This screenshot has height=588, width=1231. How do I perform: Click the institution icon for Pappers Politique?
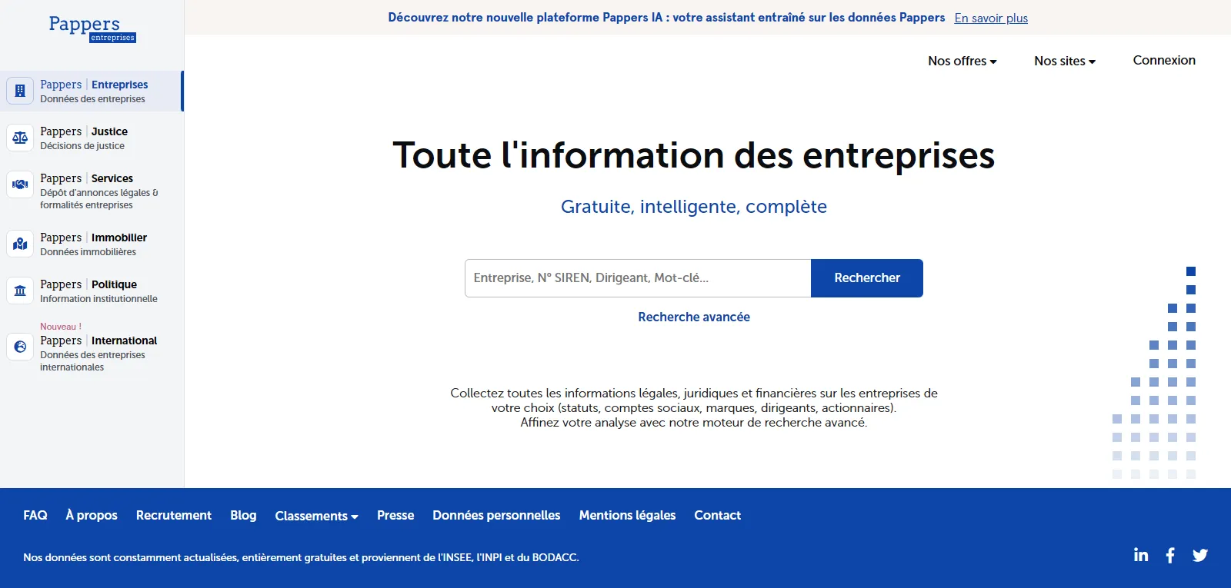point(20,291)
